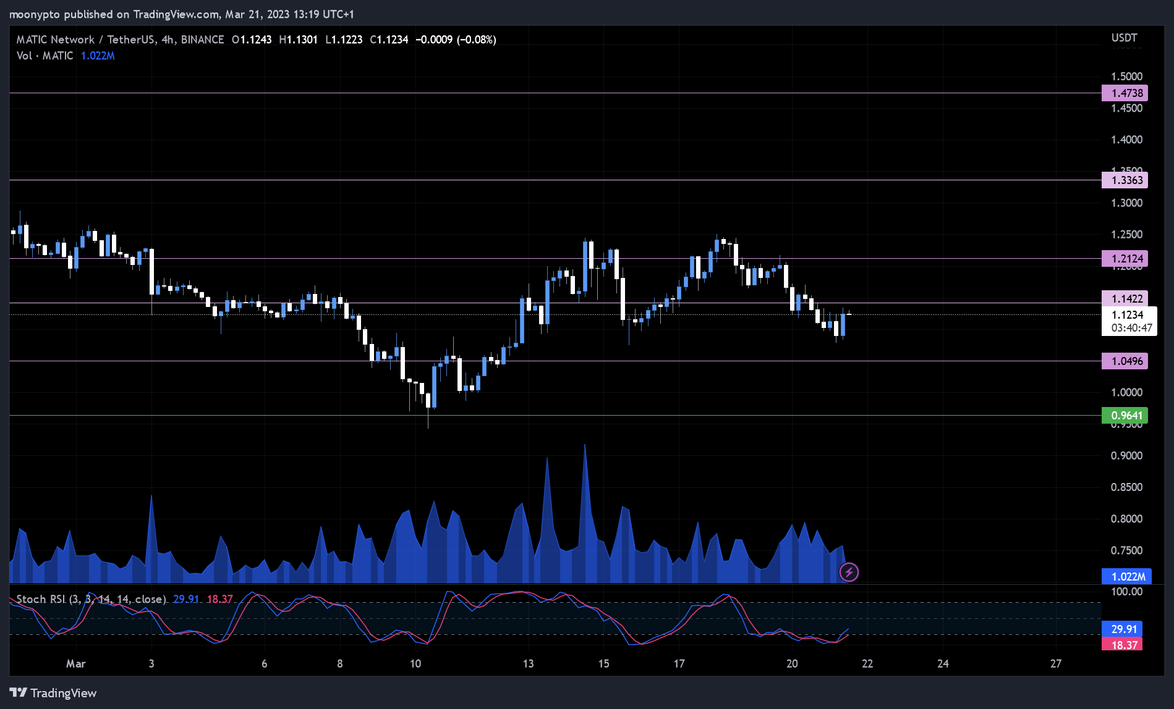Click the countdown timer 03:40:47
This screenshot has height=709, width=1174.
(x=1131, y=328)
